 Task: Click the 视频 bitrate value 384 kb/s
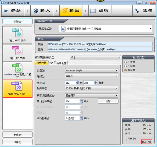[147, 125]
